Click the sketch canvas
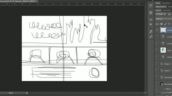 64,49
